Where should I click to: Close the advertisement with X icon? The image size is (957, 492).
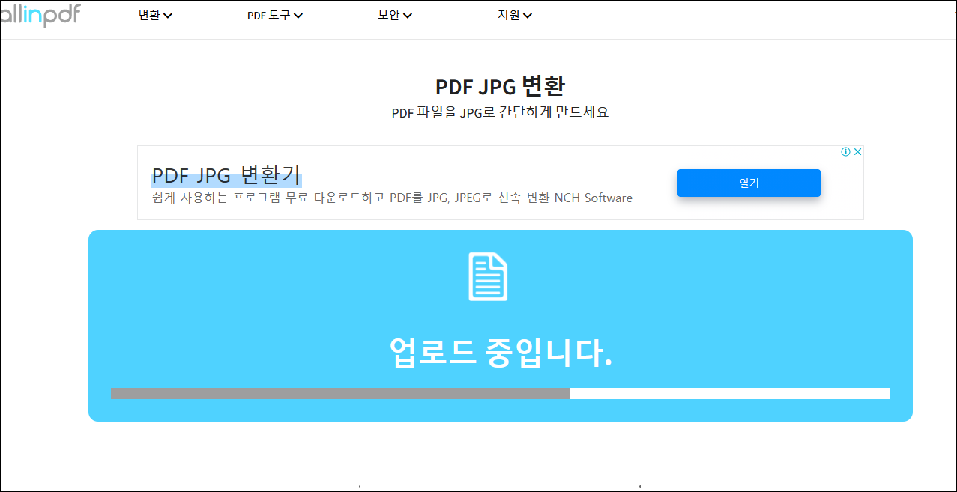pos(858,152)
